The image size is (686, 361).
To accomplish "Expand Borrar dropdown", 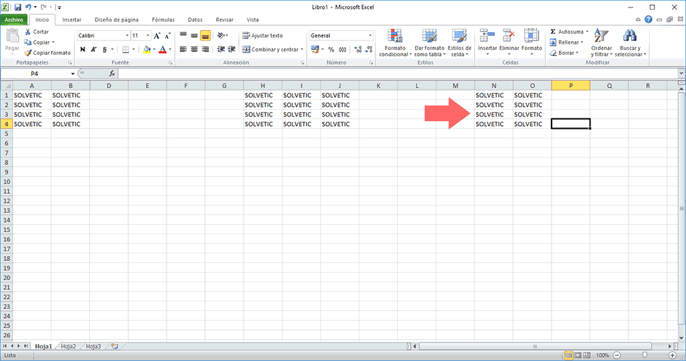I will coord(577,53).
